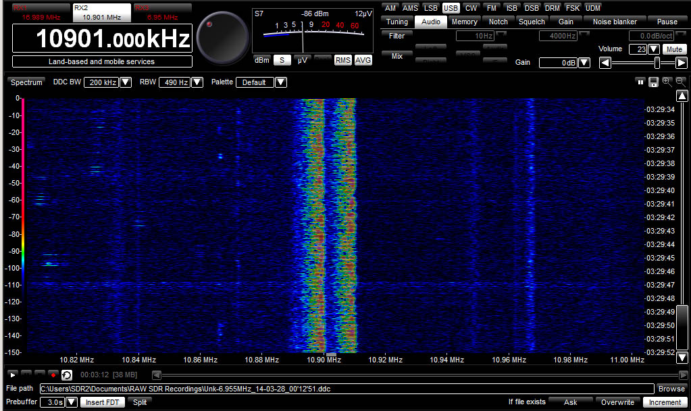Click the File path input field
This screenshot has width=691, height=411.
tap(347, 389)
